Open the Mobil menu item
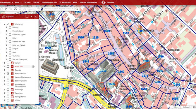The width and height of the screenshot is (196, 109). (x=75, y=2)
